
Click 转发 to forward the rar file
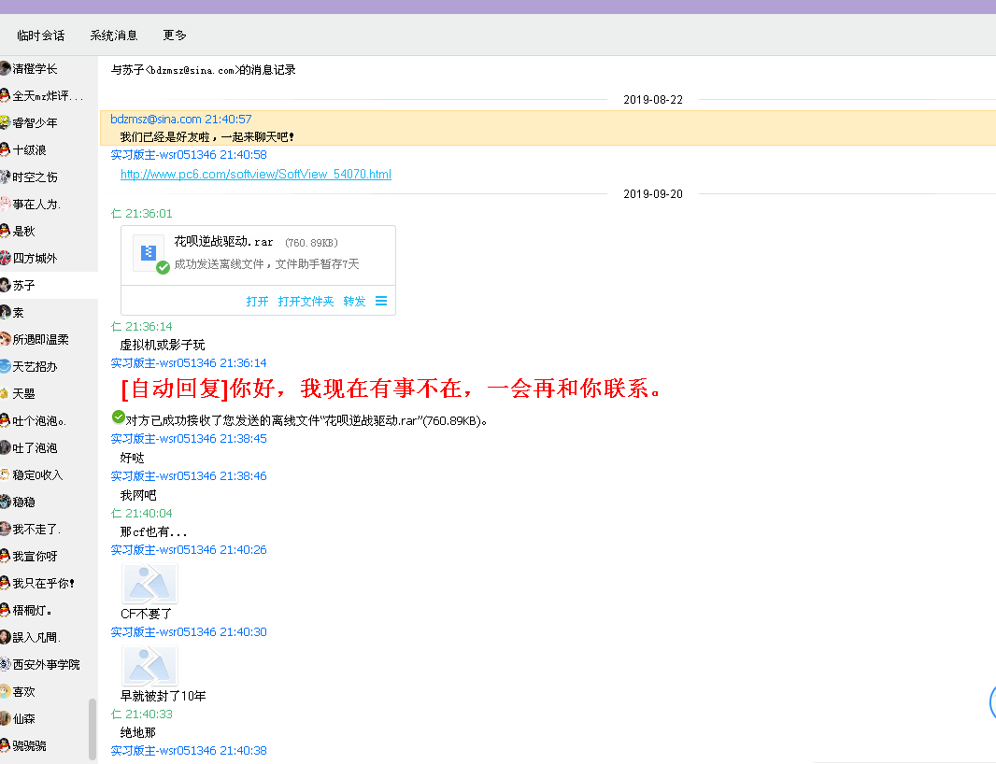354,301
